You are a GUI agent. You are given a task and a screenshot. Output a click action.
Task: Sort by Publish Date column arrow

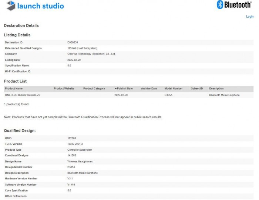(x=115, y=88)
